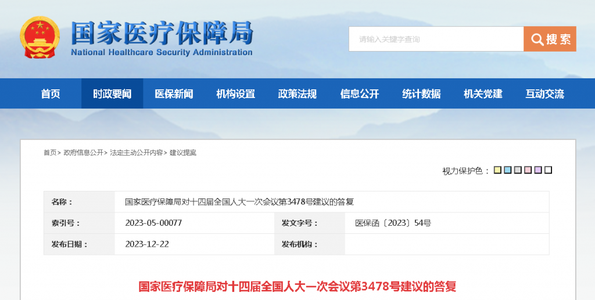Image resolution: width=595 pixels, height=300 pixels.
Task: Click the search magnifier button
Action: click(550, 39)
